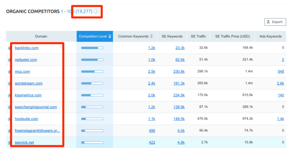Click hootsuite.com competition level bar
The width and height of the screenshot is (289, 148).
pyautogui.click(x=92, y=119)
